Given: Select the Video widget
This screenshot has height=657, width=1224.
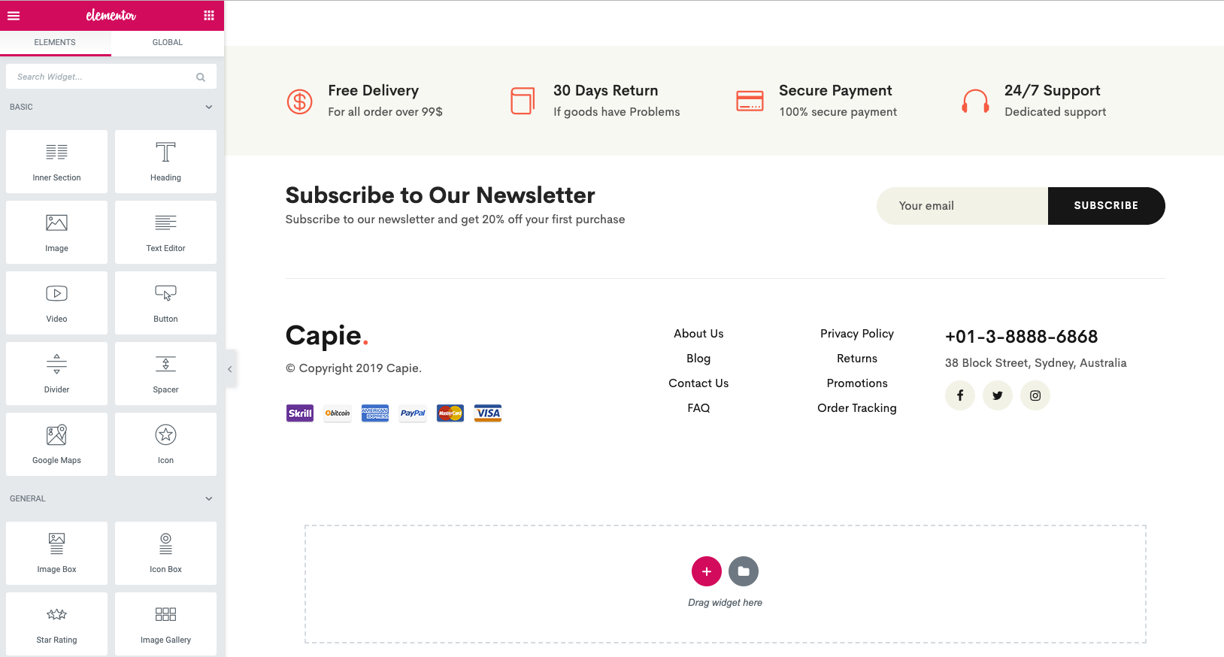Looking at the screenshot, I should click(56, 303).
